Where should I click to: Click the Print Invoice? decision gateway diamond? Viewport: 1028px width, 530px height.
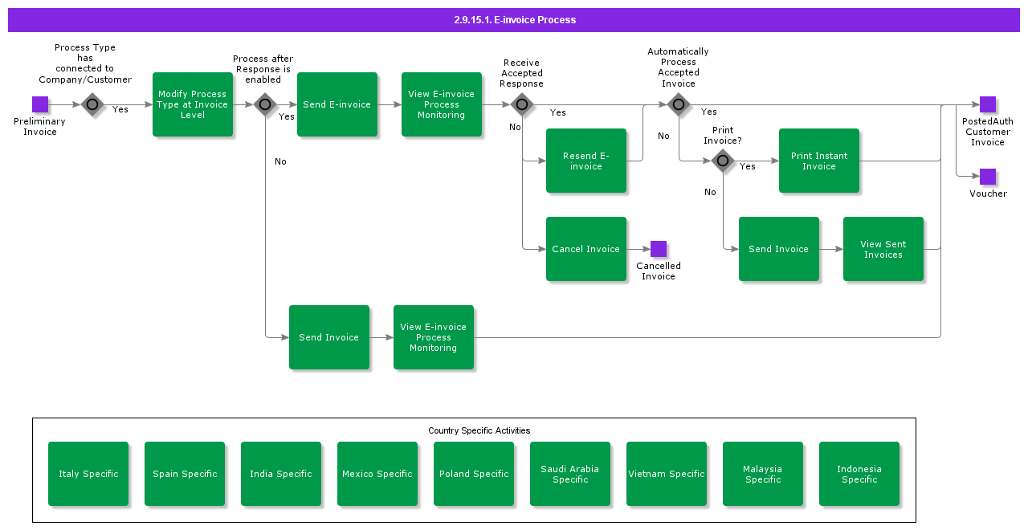click(723, 161)
